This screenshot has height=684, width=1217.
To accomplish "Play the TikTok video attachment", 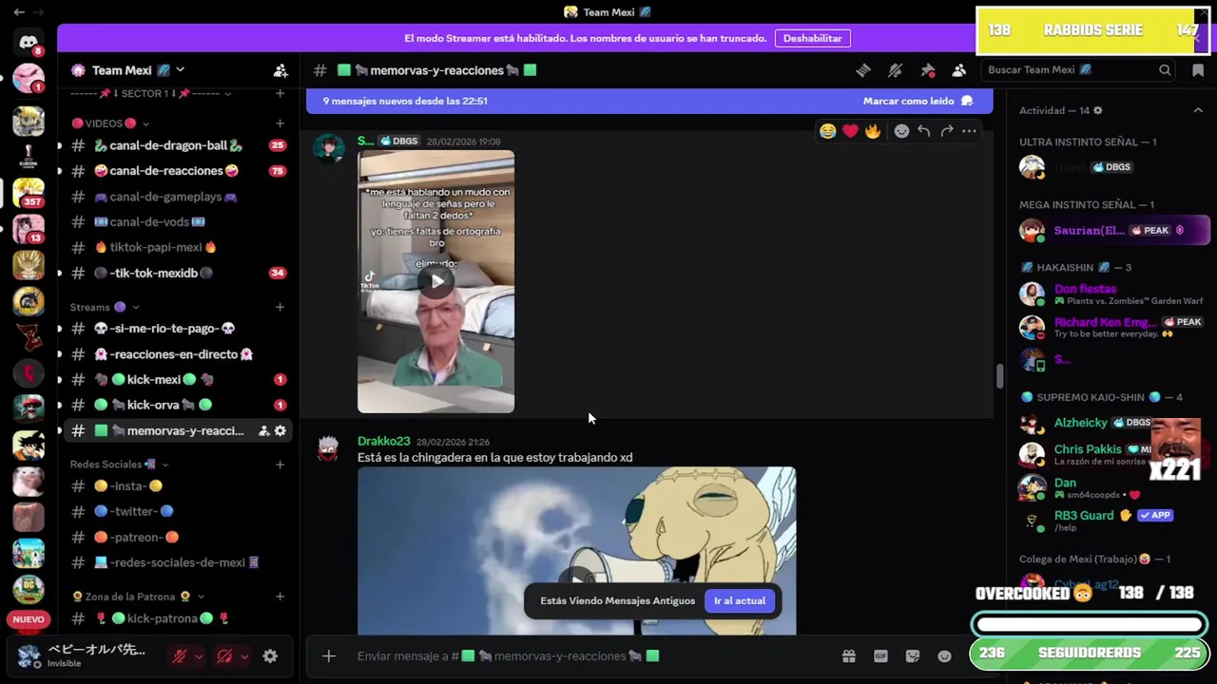I will 436,281.
